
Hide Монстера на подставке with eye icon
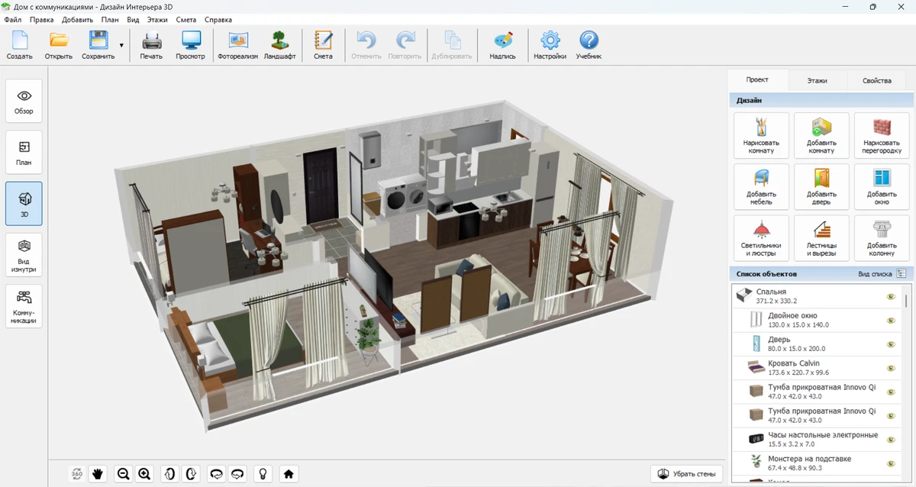point(890,463)
